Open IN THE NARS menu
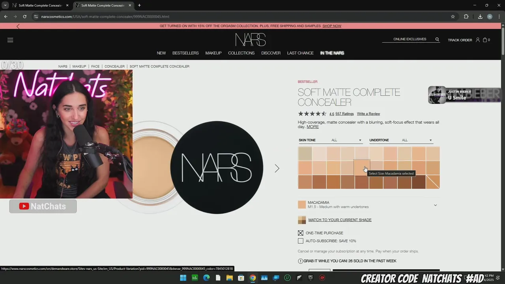Screen dimensions: 505x284 332,53
